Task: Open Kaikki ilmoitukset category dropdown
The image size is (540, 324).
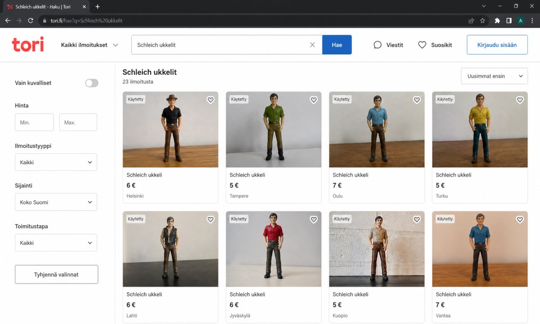Action: point(90,45)
